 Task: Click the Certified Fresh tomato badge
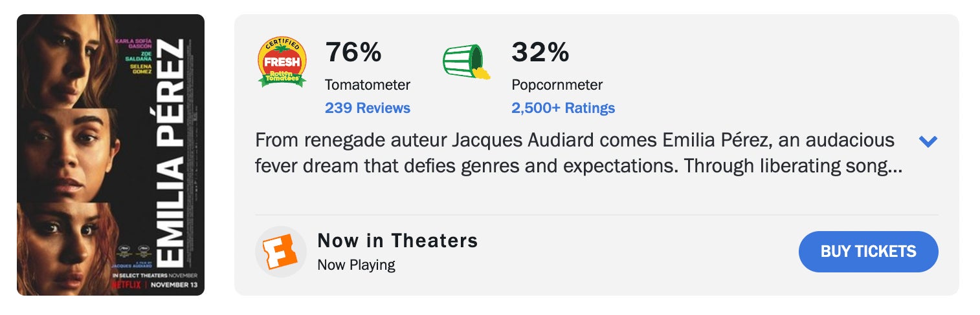click(x=282, y=62)
